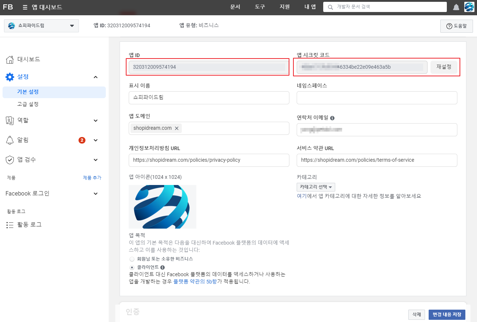The height and width of the screenshot is (322, 477).
Task: Click the 앱 시크릿 코드 field
Action: pos(362,67)
